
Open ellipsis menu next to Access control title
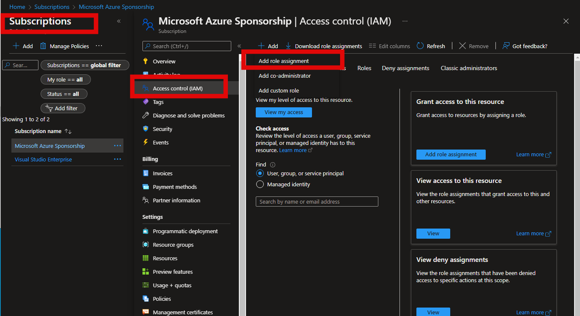[x=405, y=21]
